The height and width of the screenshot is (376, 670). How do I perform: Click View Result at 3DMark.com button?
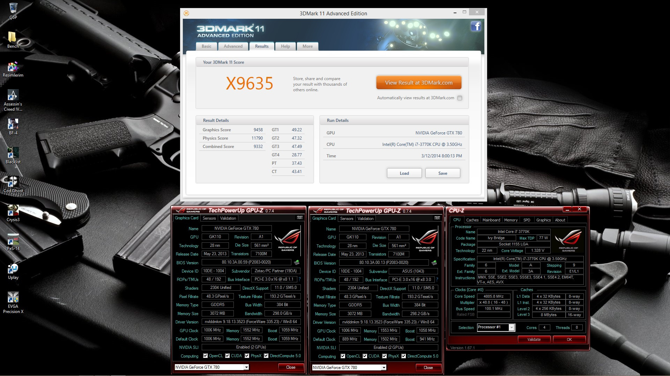tap(419, 83)
